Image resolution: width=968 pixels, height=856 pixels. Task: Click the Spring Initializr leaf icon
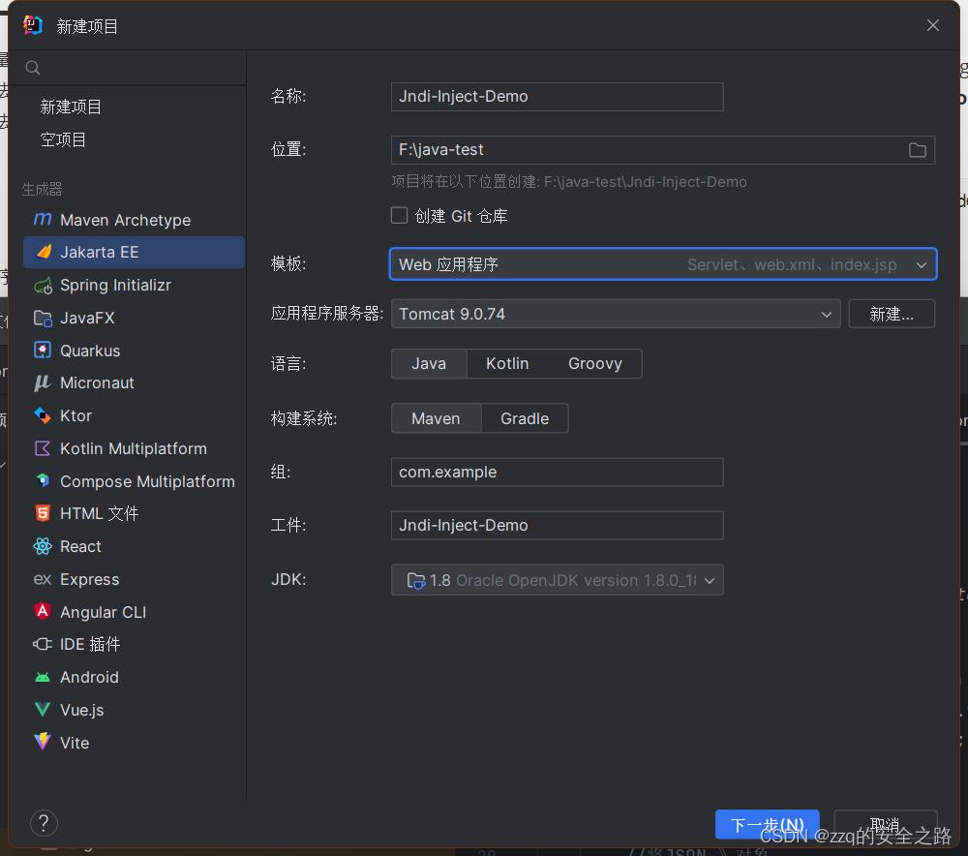[x=43, y=286]
